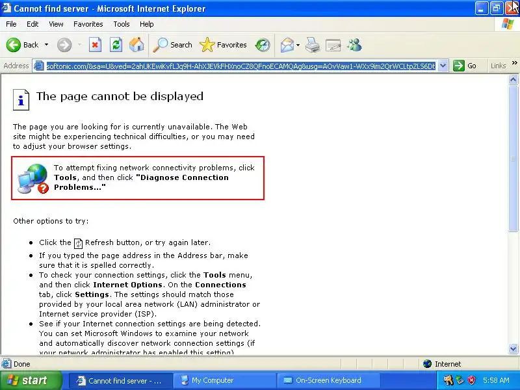Click the bold "Internet Options" text
This screenshot has height=390, width=520.
pyautogui.click(x=127, y=285)
